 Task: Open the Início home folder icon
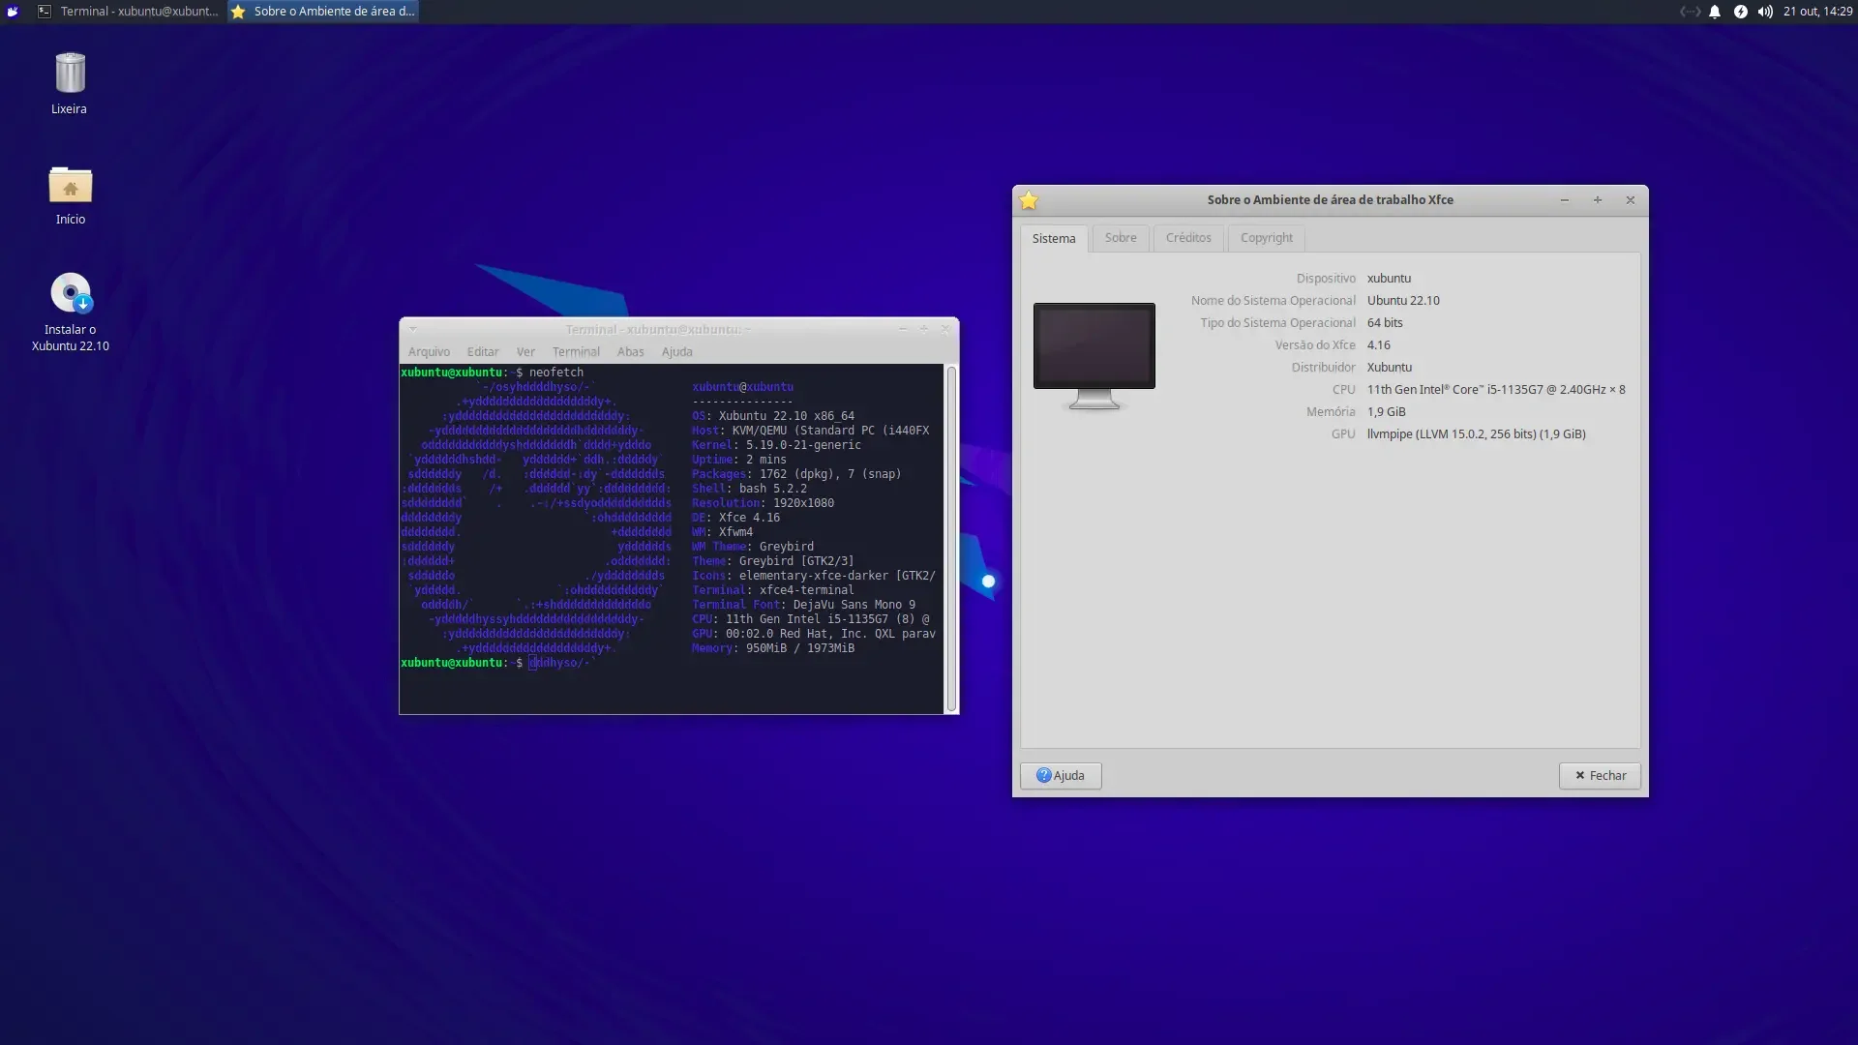coord(70,185)
